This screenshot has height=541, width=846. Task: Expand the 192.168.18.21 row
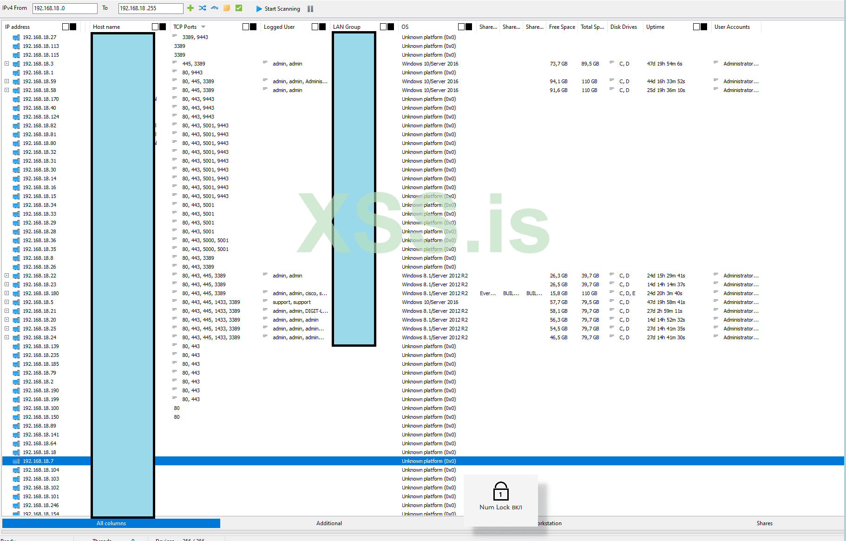7,311
